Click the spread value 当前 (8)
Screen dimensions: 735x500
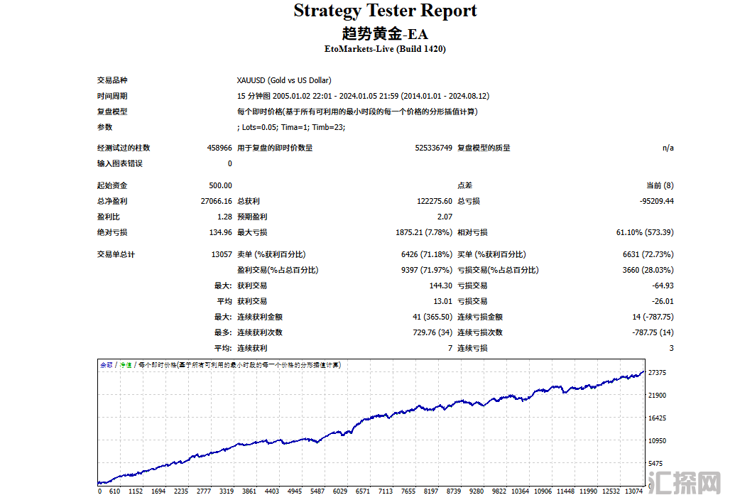coord(660,185)
